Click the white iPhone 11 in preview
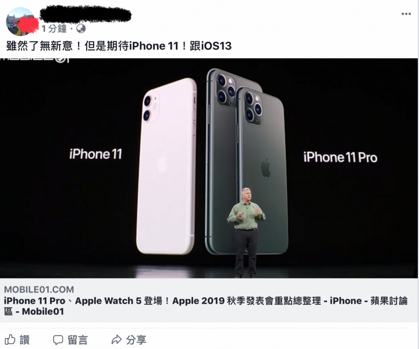Viewport: 419px width, 349px height. coord(166,166)
